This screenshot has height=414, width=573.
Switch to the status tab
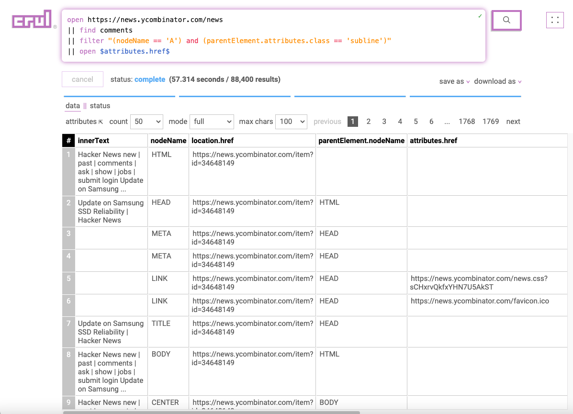point(100,106)
